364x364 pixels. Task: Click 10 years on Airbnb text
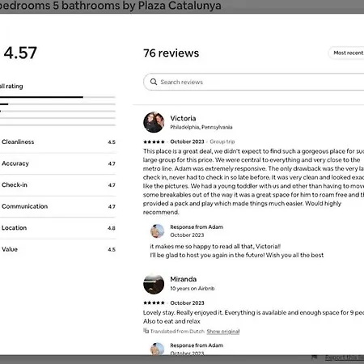193,289
